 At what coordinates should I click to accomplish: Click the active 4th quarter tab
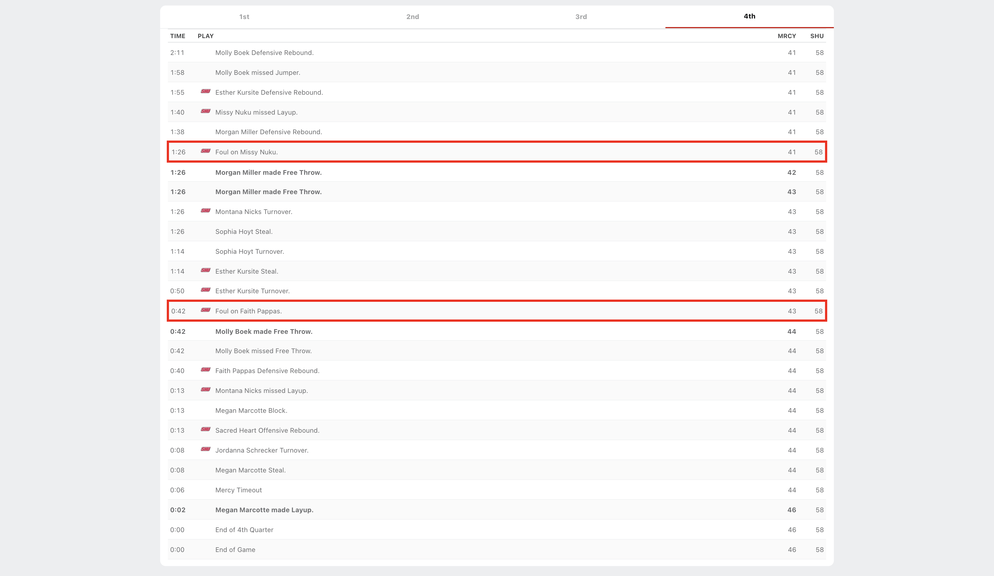(x=749, y=16)
